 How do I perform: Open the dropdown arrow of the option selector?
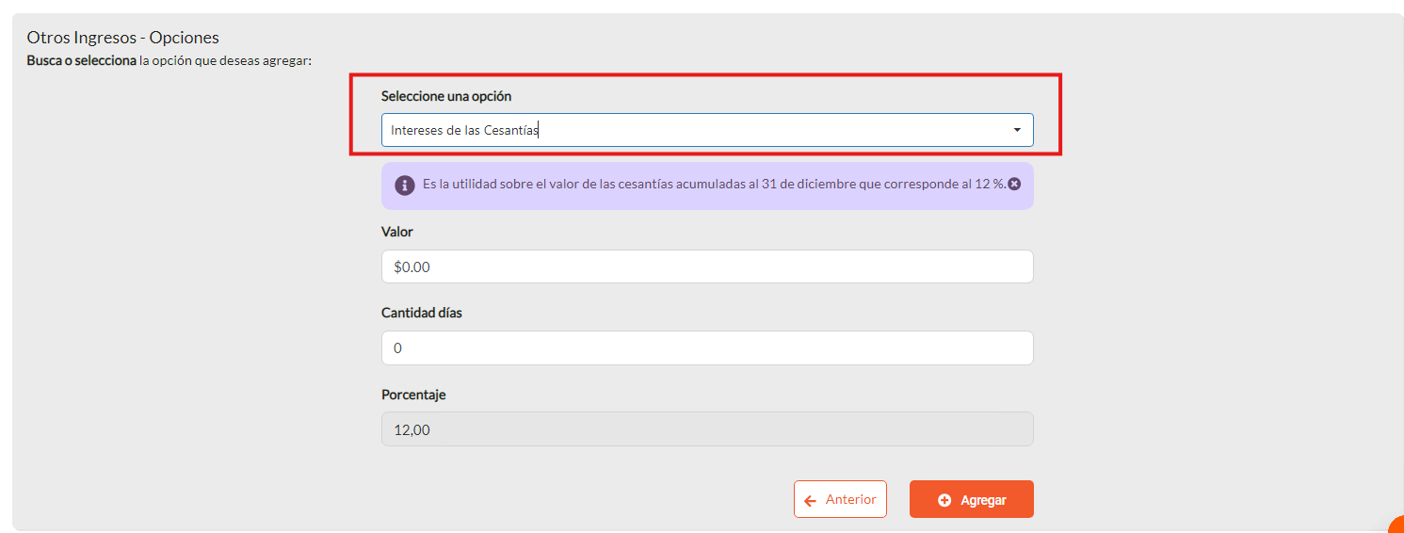[1017, 130]
